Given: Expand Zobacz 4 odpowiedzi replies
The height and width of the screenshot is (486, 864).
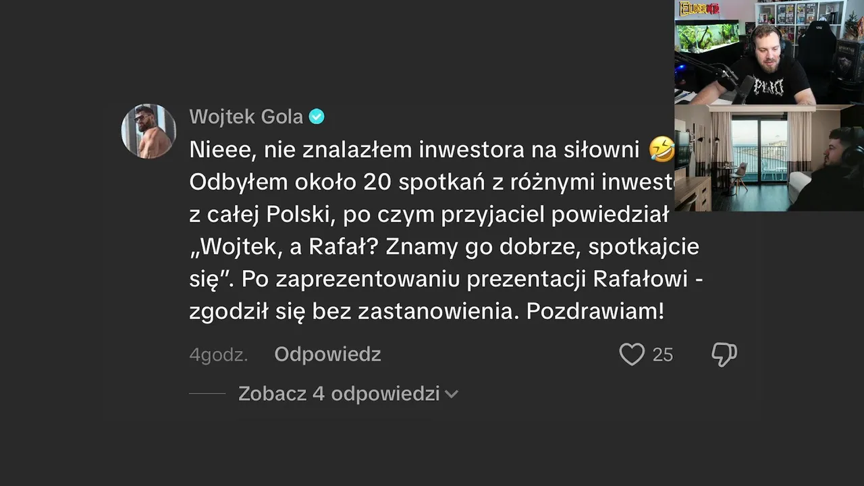Looking at the screenshot, I should coord(339,394).
